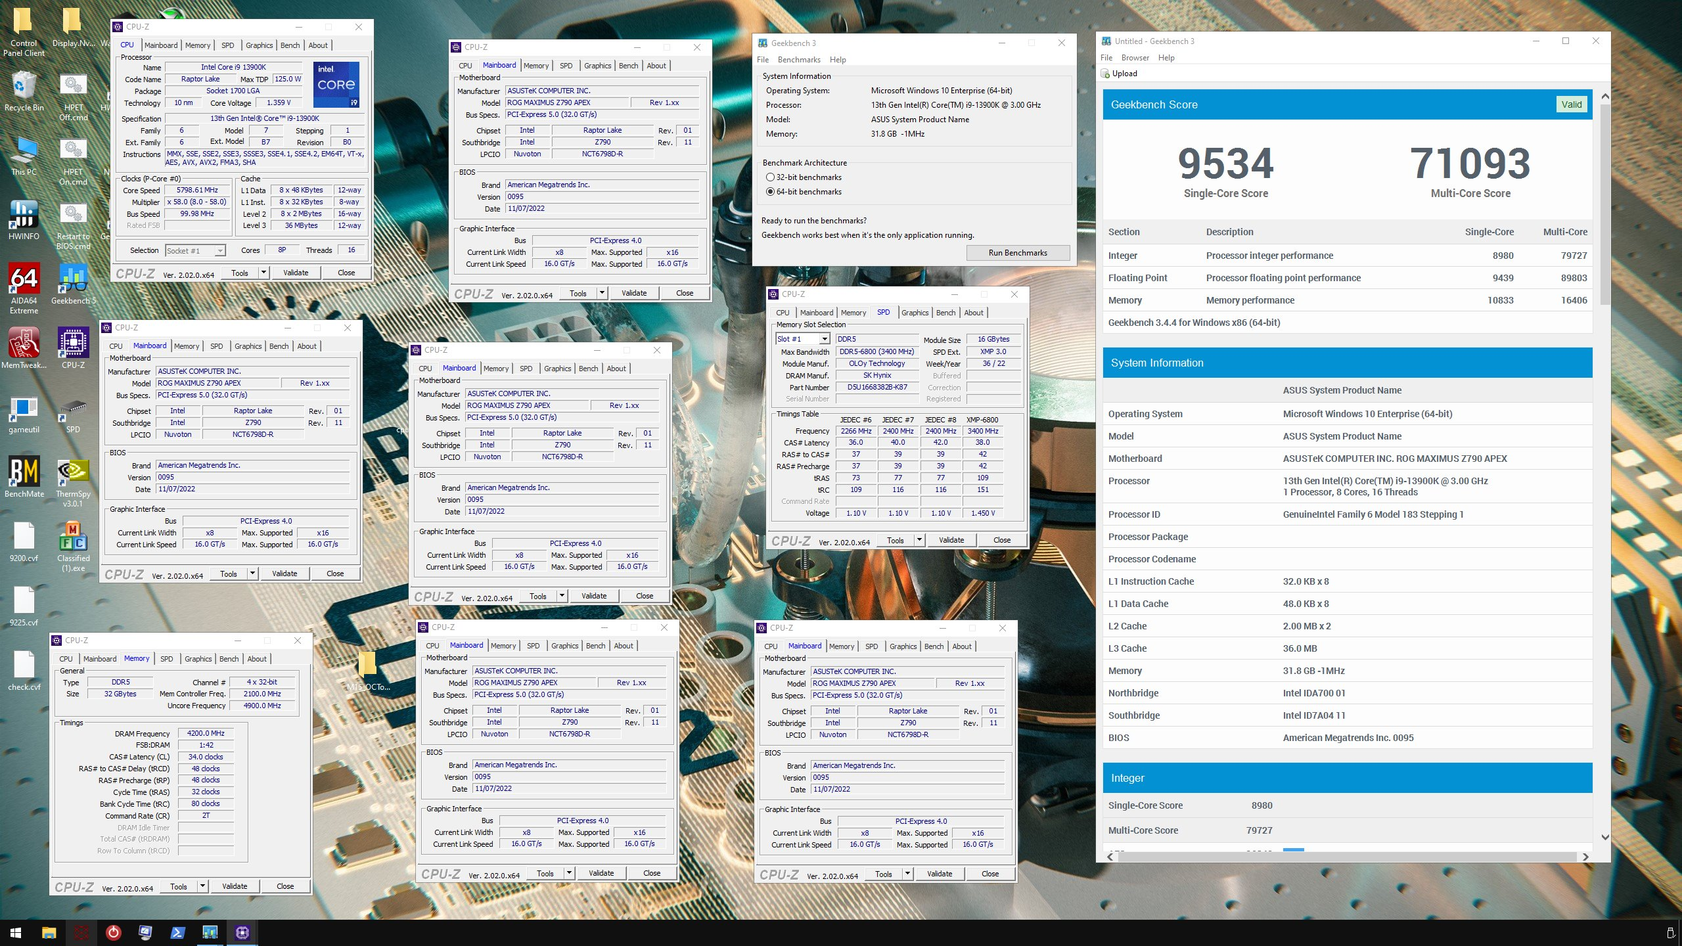Select the ThermSpy v3.0.1 desktop shortcut
The height and width of the screenshot is (946, 1682).
click(73, 483)
